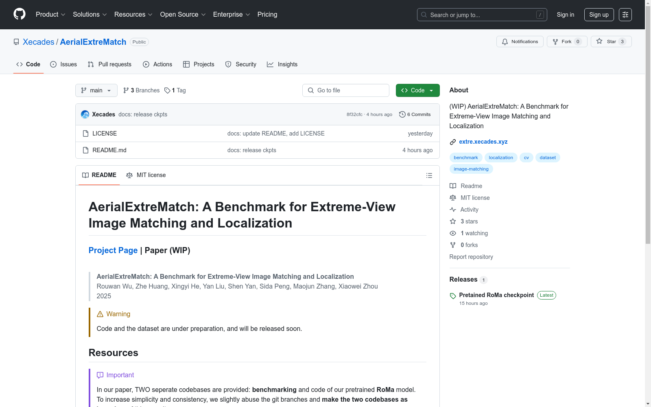Click the Pricing link
The width and height of the screenshot is (651, 407).
pos(267,15)
